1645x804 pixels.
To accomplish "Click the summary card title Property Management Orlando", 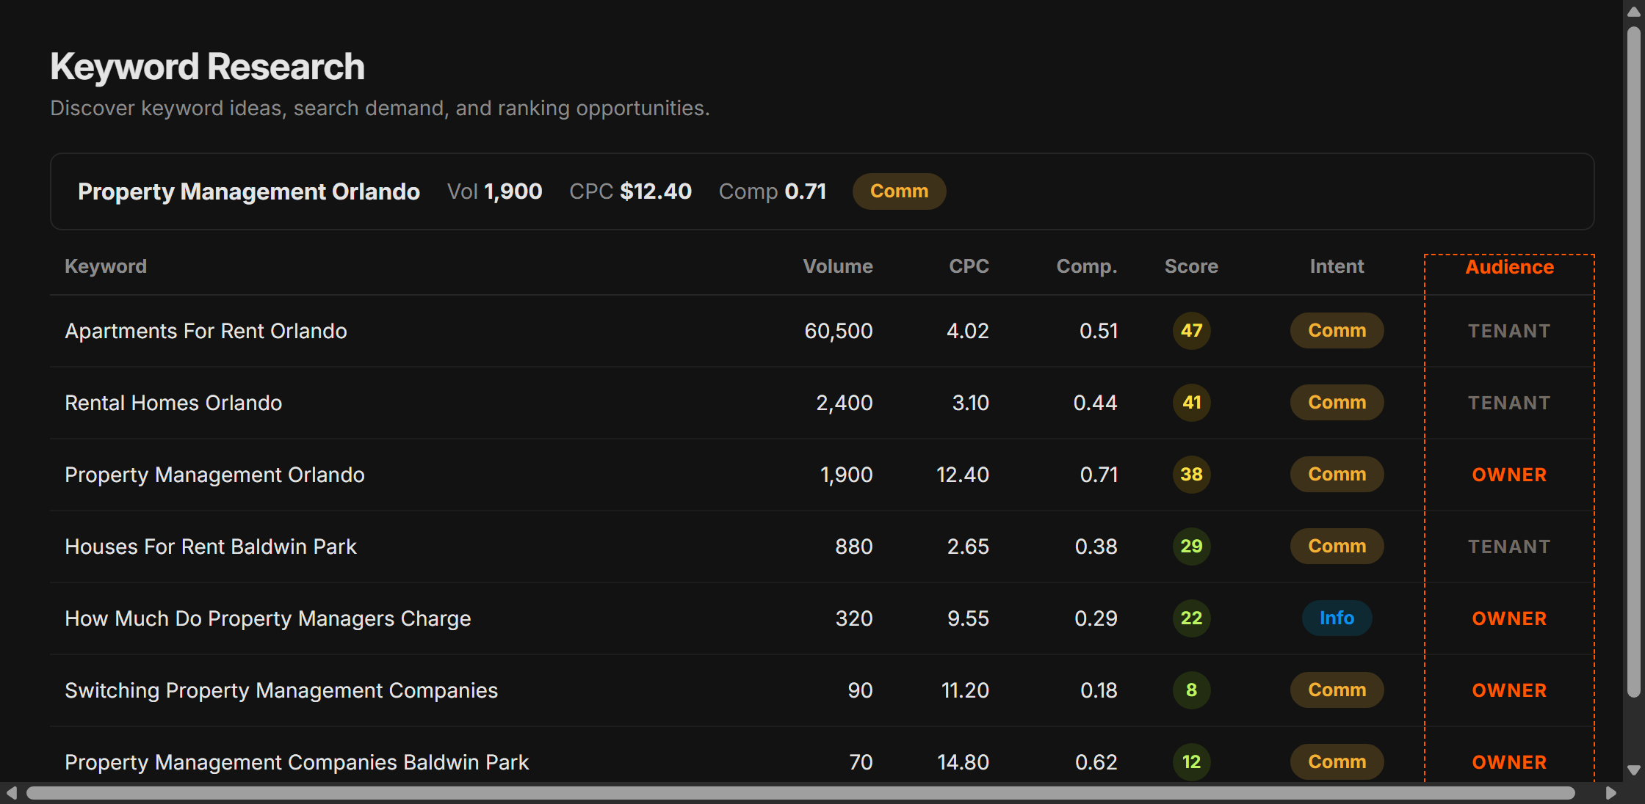I will [249, 191].
